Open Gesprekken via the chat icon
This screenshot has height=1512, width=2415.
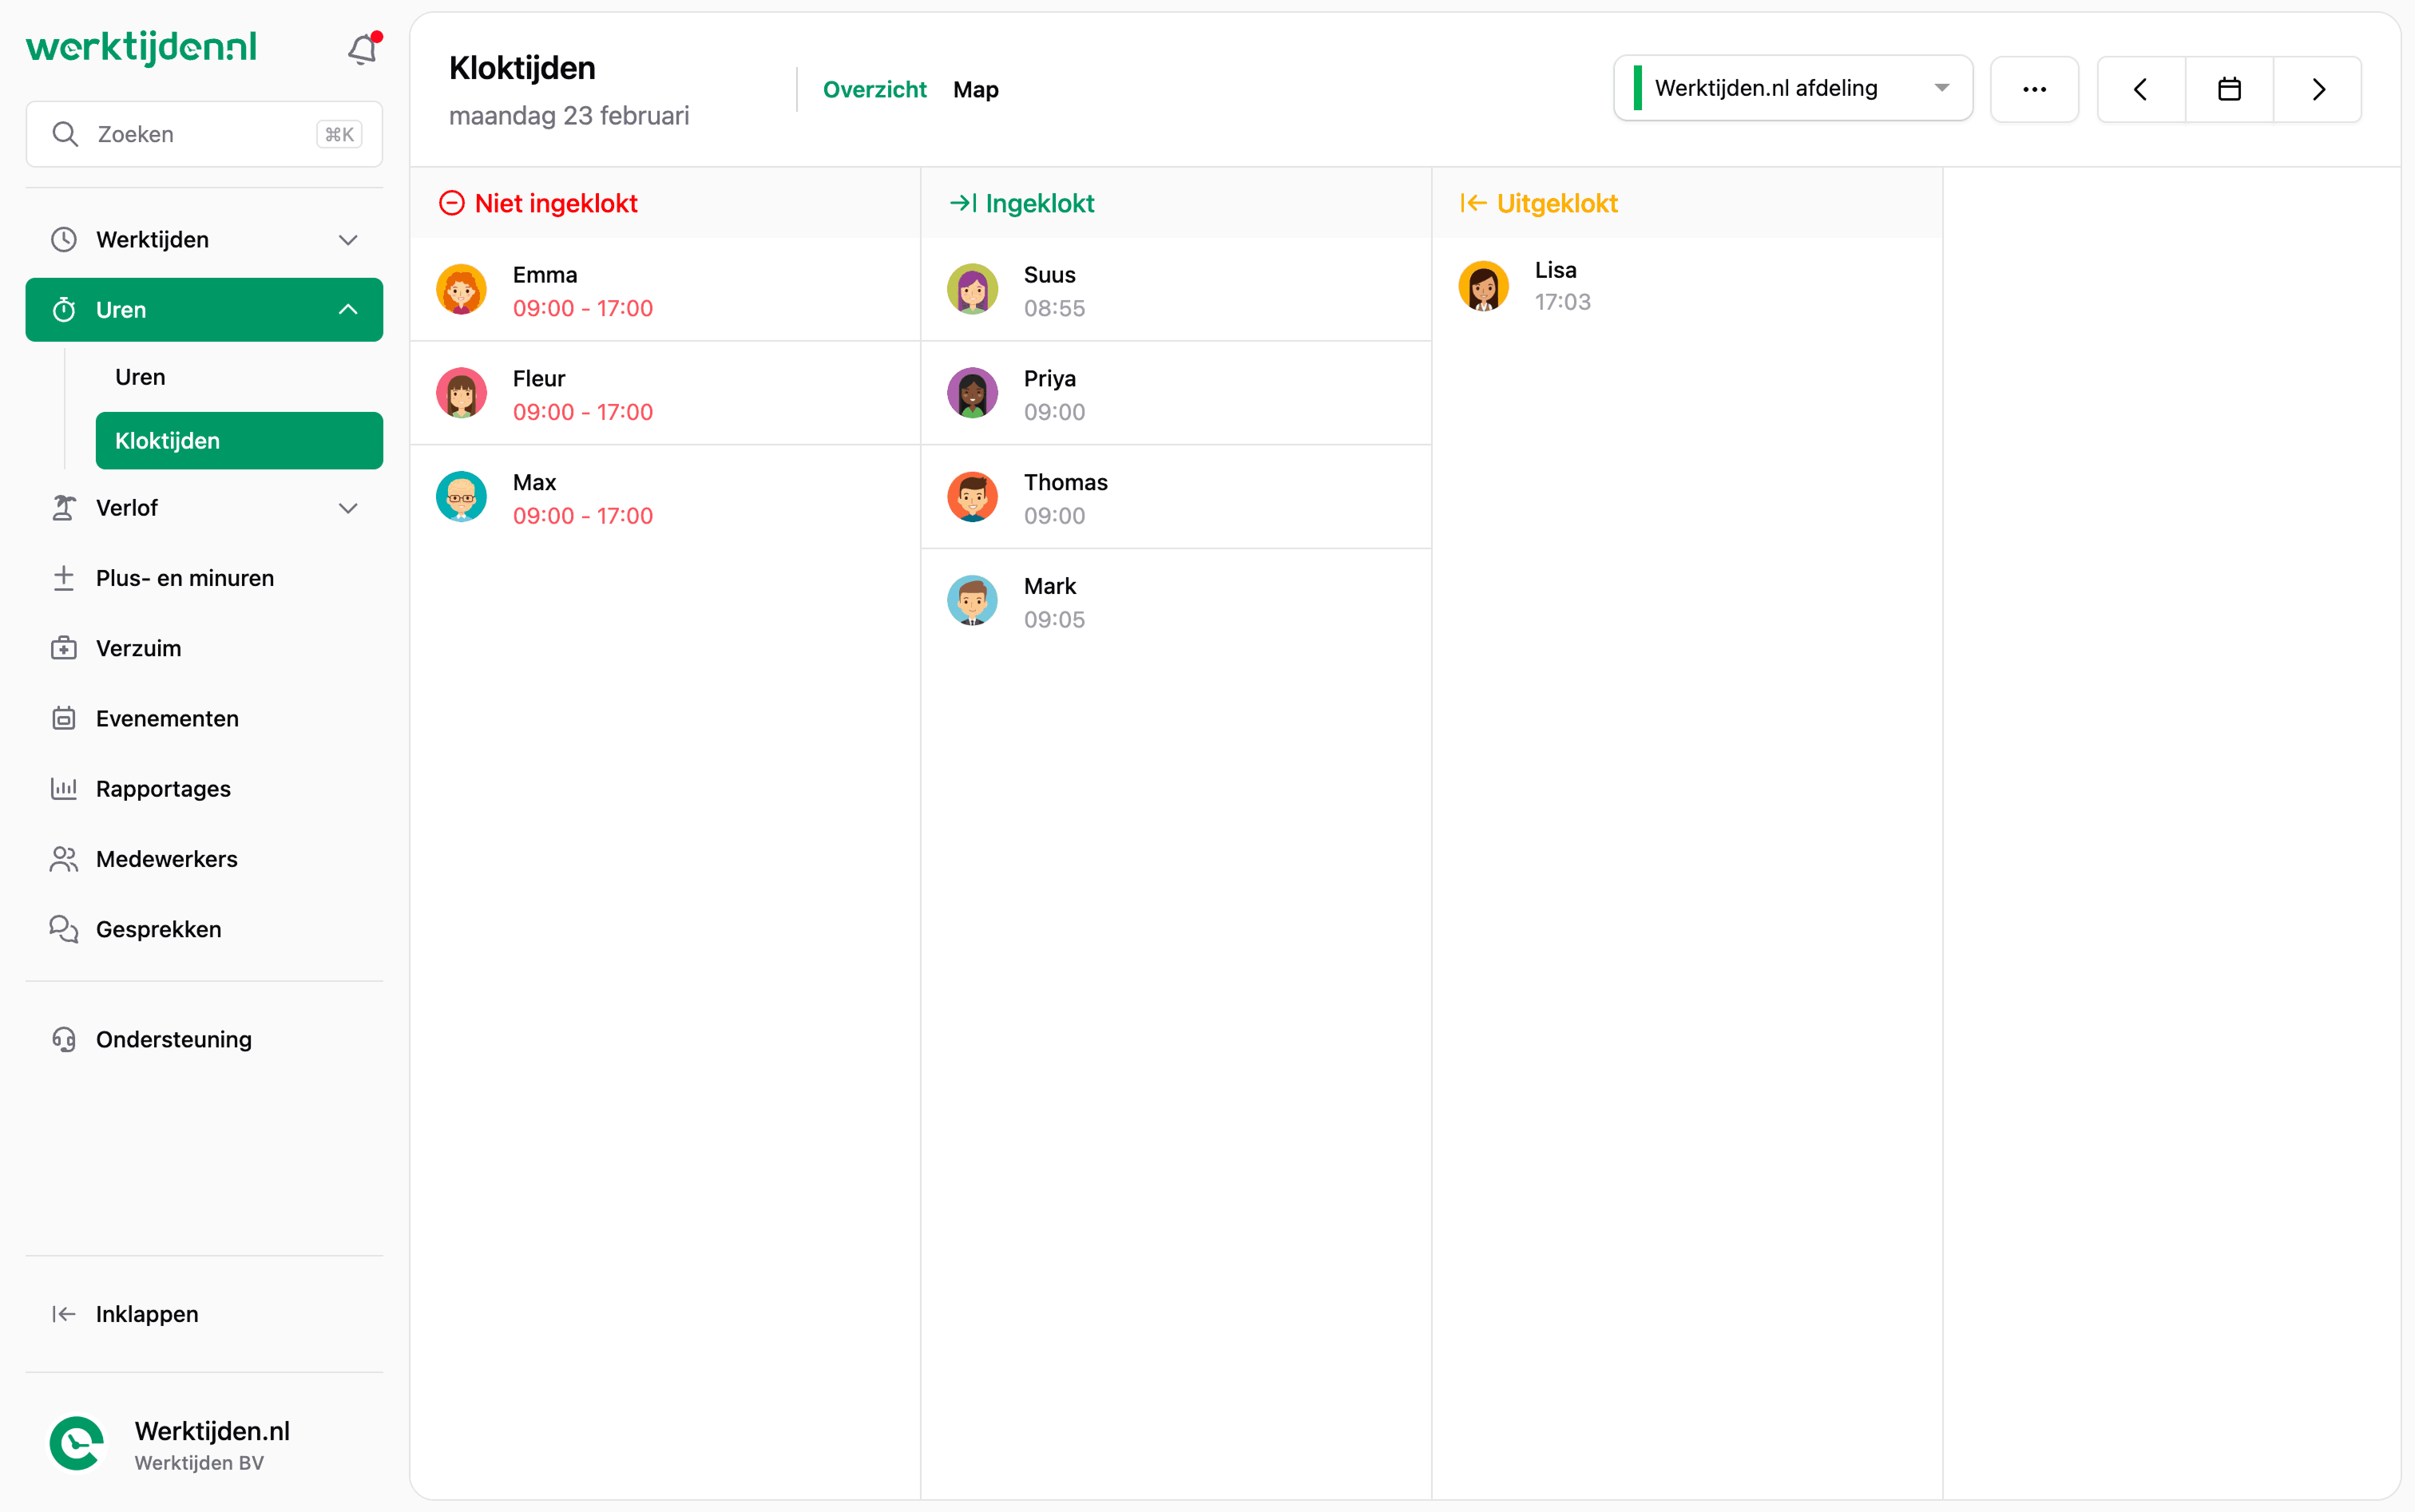(63, 929)
